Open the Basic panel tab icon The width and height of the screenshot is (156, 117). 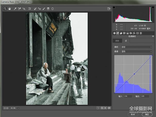(x=114, y=33)
